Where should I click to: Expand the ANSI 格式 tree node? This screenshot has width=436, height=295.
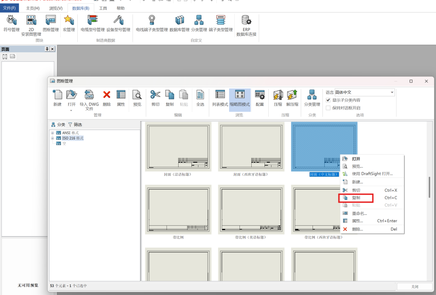coord(52,133)
